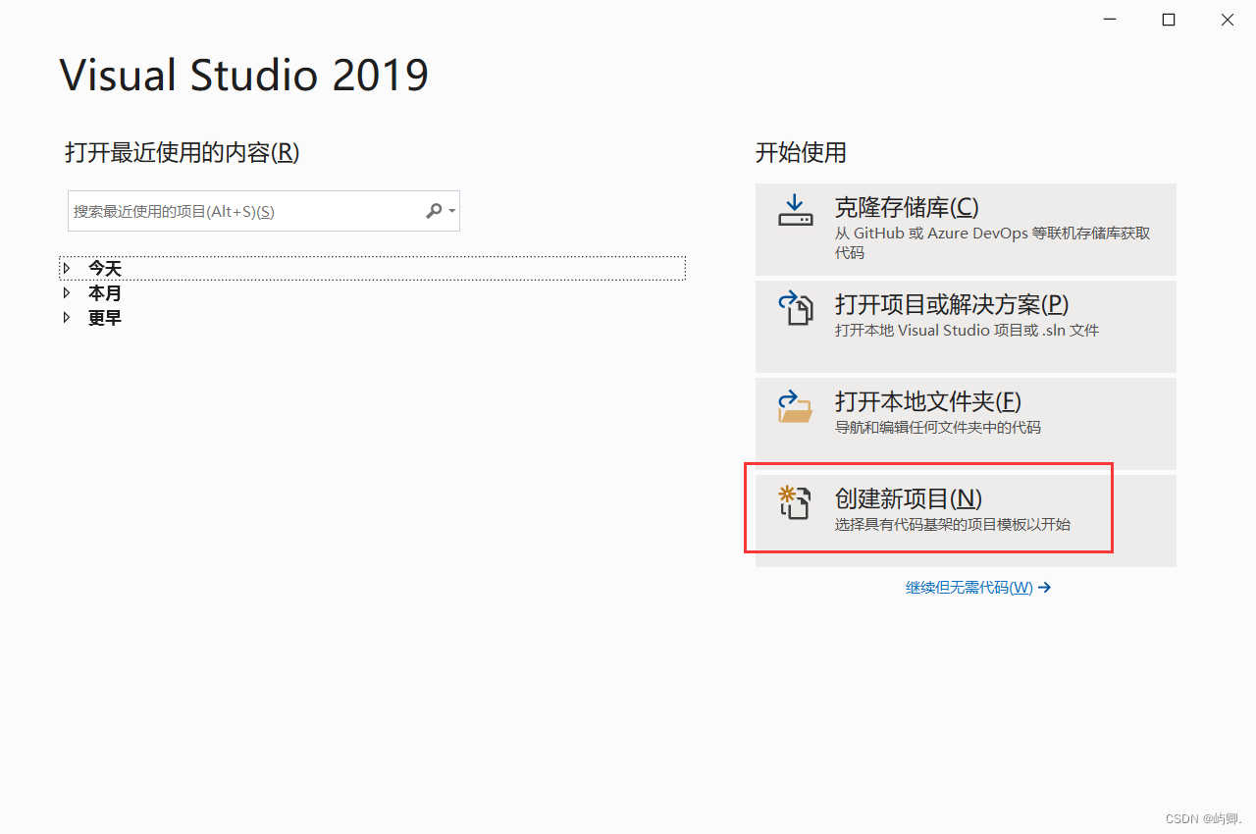1256x834 pixels.
Task: Select the 本月 tree row label
Action: coord(105,293)
